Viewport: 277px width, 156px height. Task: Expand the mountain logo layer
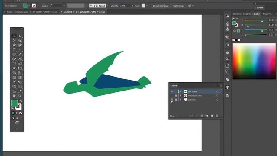(x=181, y=95)
